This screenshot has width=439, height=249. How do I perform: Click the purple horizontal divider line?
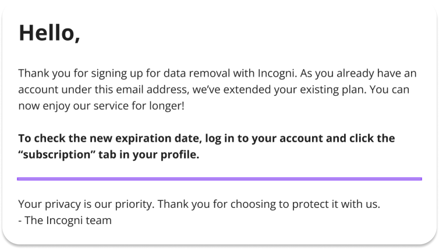220,179
